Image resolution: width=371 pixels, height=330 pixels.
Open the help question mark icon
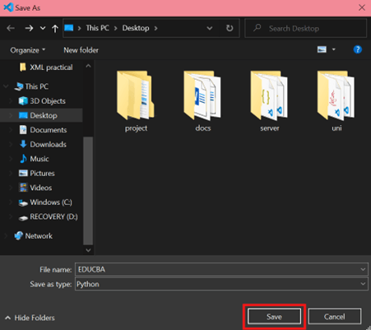coord(357,49)
